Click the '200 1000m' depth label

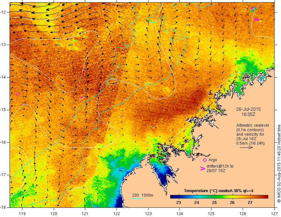[143, 195]
